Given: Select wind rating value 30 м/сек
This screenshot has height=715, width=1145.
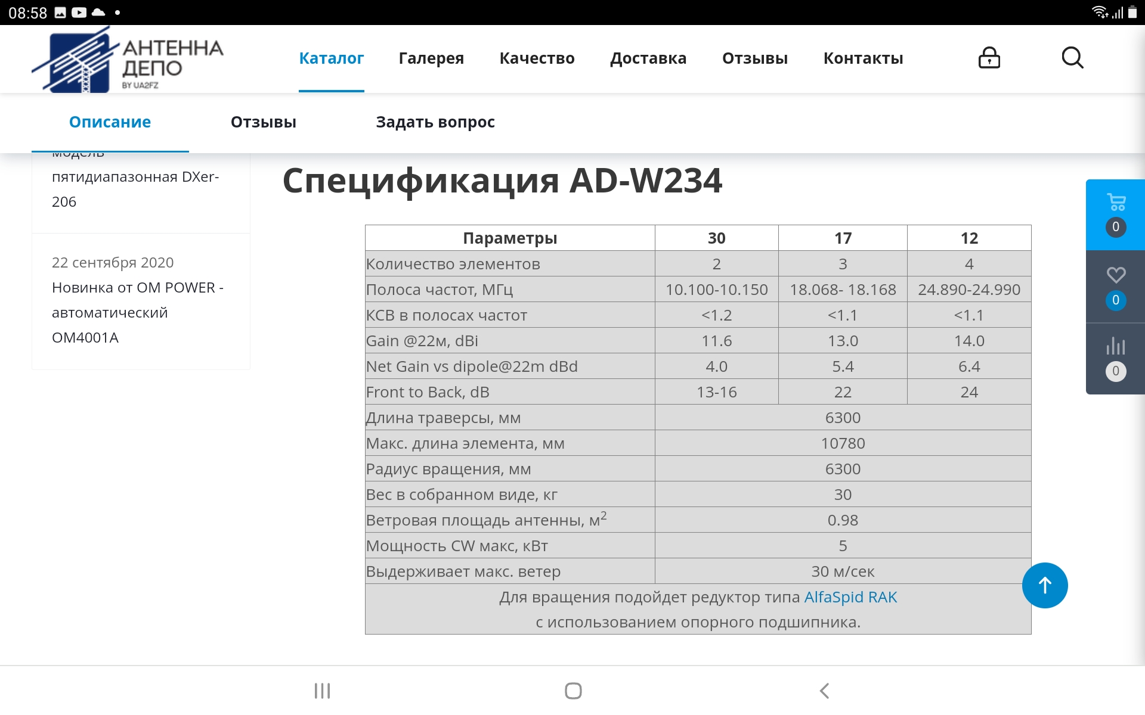Looking at the screenshot, I should point(843,571).
